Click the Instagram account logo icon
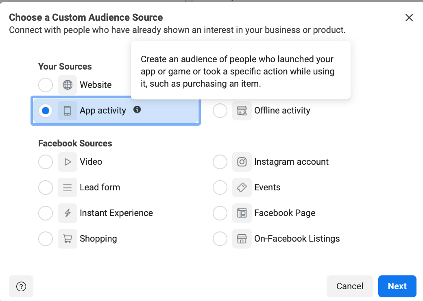This screenshot has width=423, height=301. 242,162
